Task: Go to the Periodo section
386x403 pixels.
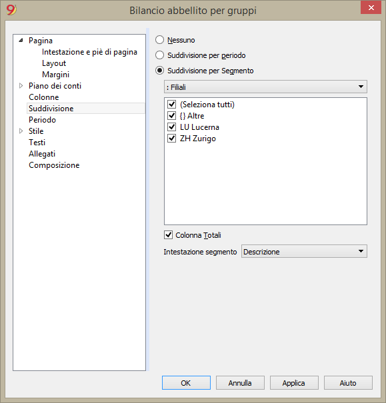Action: coord(42,120)
